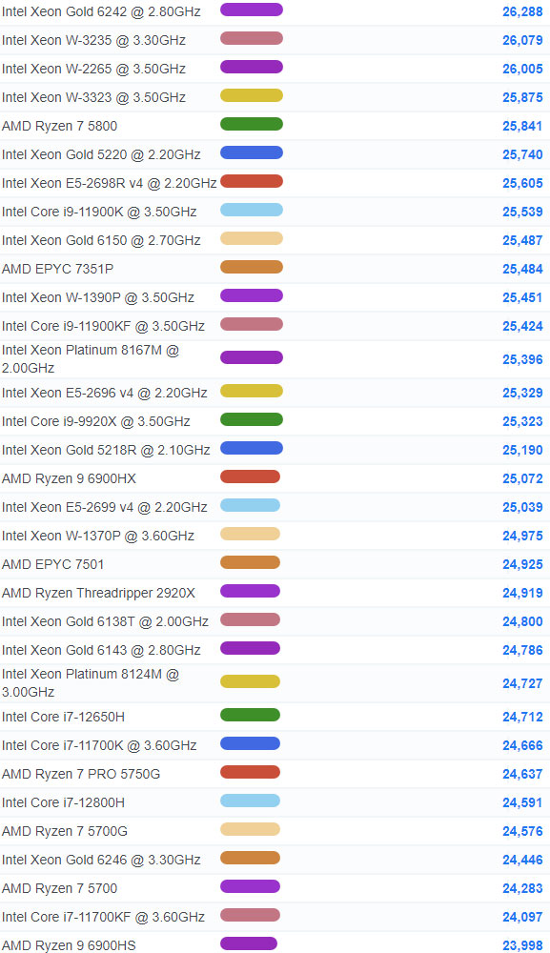
Task: Open Intel Xeon Gold 6246 @ 3.30GHz
Action: (x=101, y=860)
